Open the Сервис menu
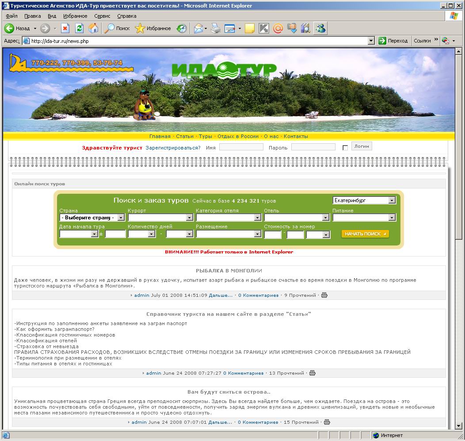This screenshot has height=441, width=465. (x=102, y=16)
